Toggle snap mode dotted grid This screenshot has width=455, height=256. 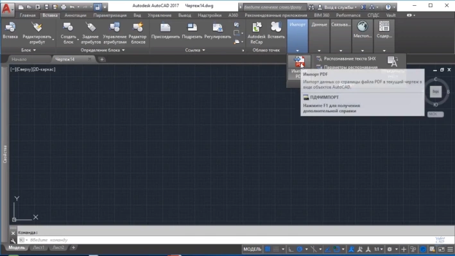276,249
